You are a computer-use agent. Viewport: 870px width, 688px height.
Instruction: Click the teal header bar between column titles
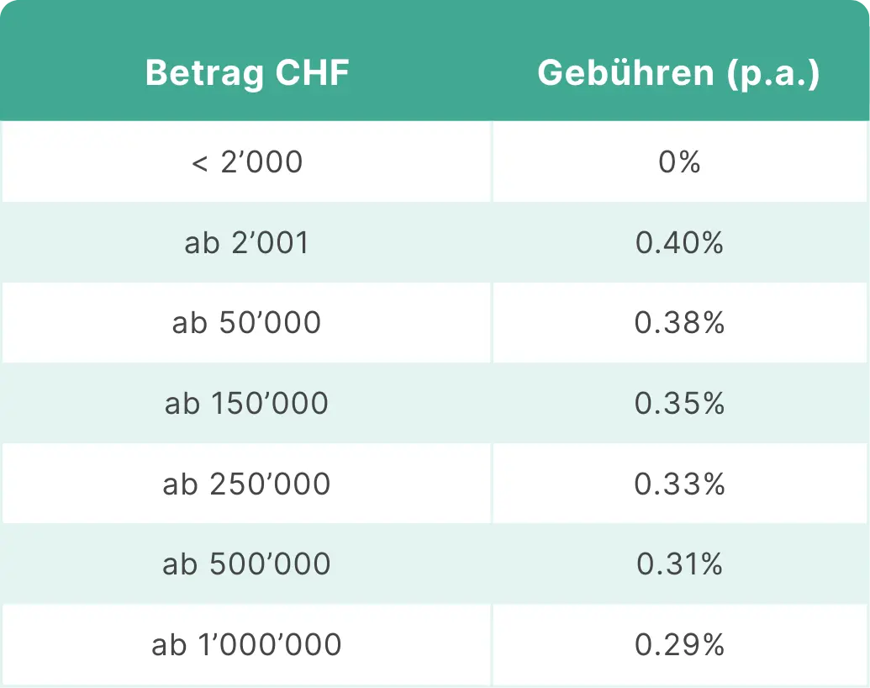pos(443,74)
